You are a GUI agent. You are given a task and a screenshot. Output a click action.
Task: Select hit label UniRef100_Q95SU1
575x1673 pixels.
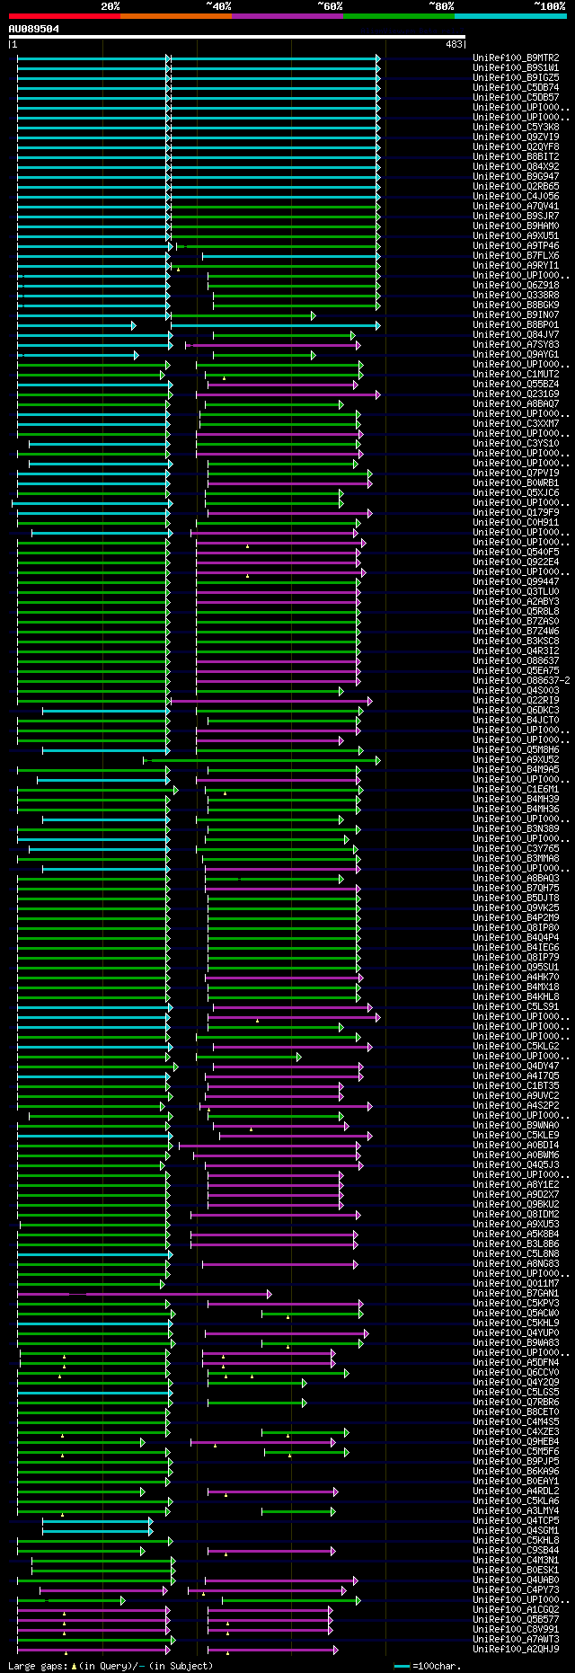[x=516, y=968]
